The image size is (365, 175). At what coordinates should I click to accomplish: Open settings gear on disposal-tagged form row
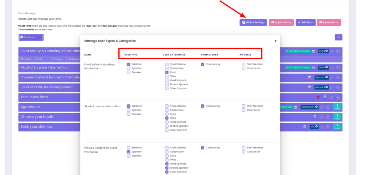coord(338,87)
